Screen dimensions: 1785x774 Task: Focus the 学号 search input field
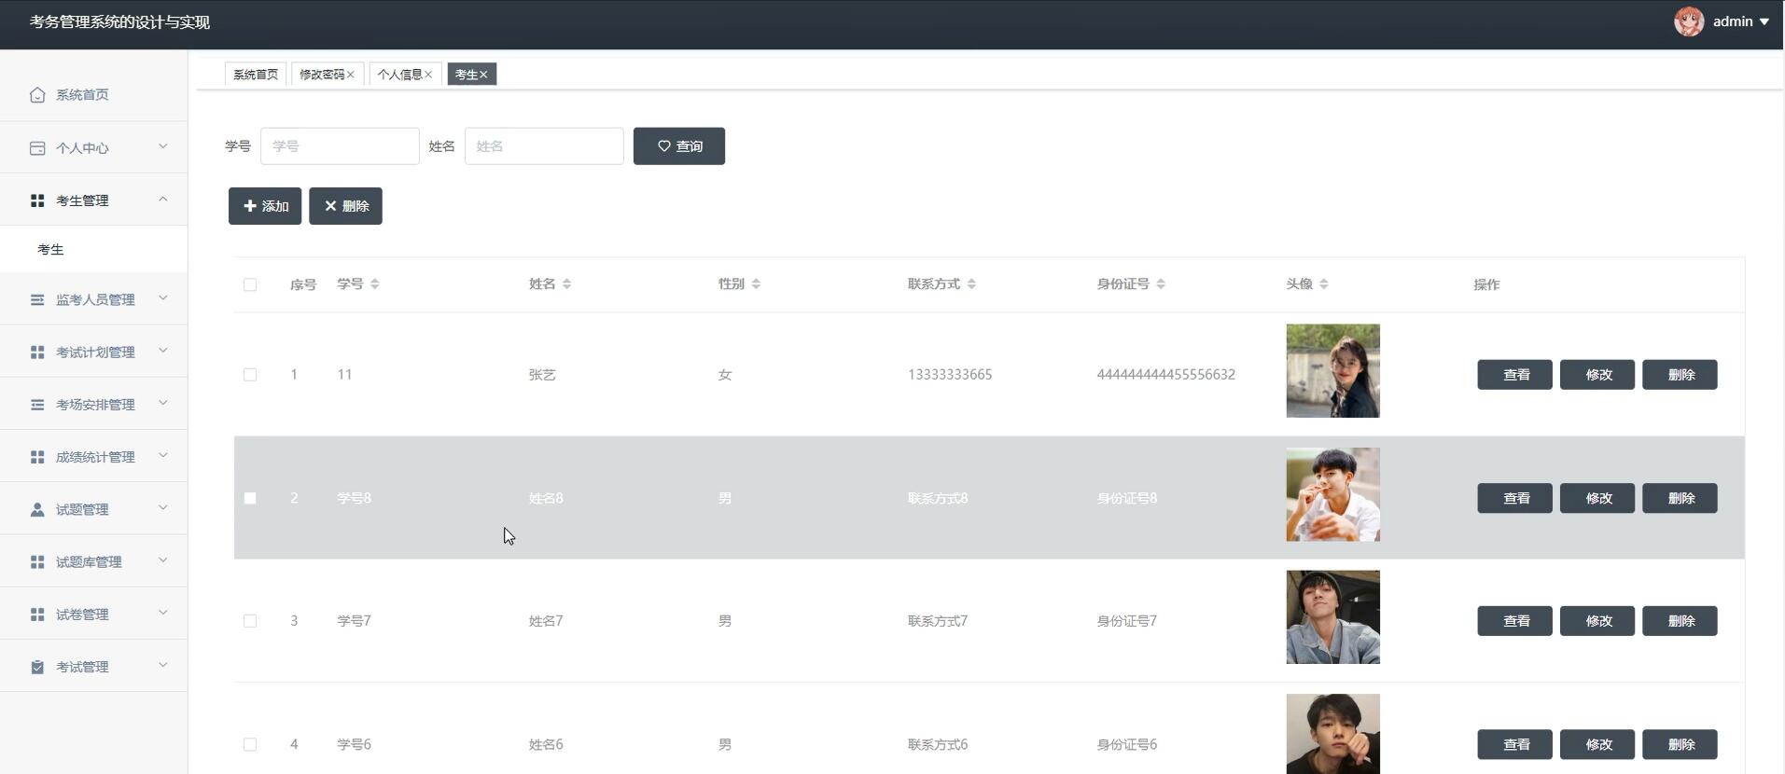pos(340,146)
